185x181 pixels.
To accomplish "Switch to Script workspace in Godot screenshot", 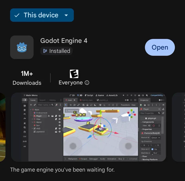I will (89, 95).
